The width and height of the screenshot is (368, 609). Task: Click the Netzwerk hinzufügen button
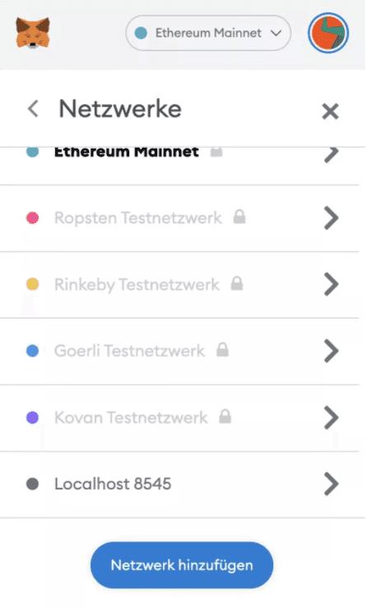[182, 565]
